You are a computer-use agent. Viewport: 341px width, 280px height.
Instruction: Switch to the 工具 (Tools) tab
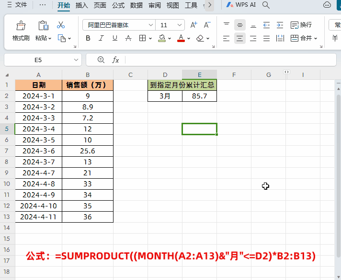coord(191,5)
